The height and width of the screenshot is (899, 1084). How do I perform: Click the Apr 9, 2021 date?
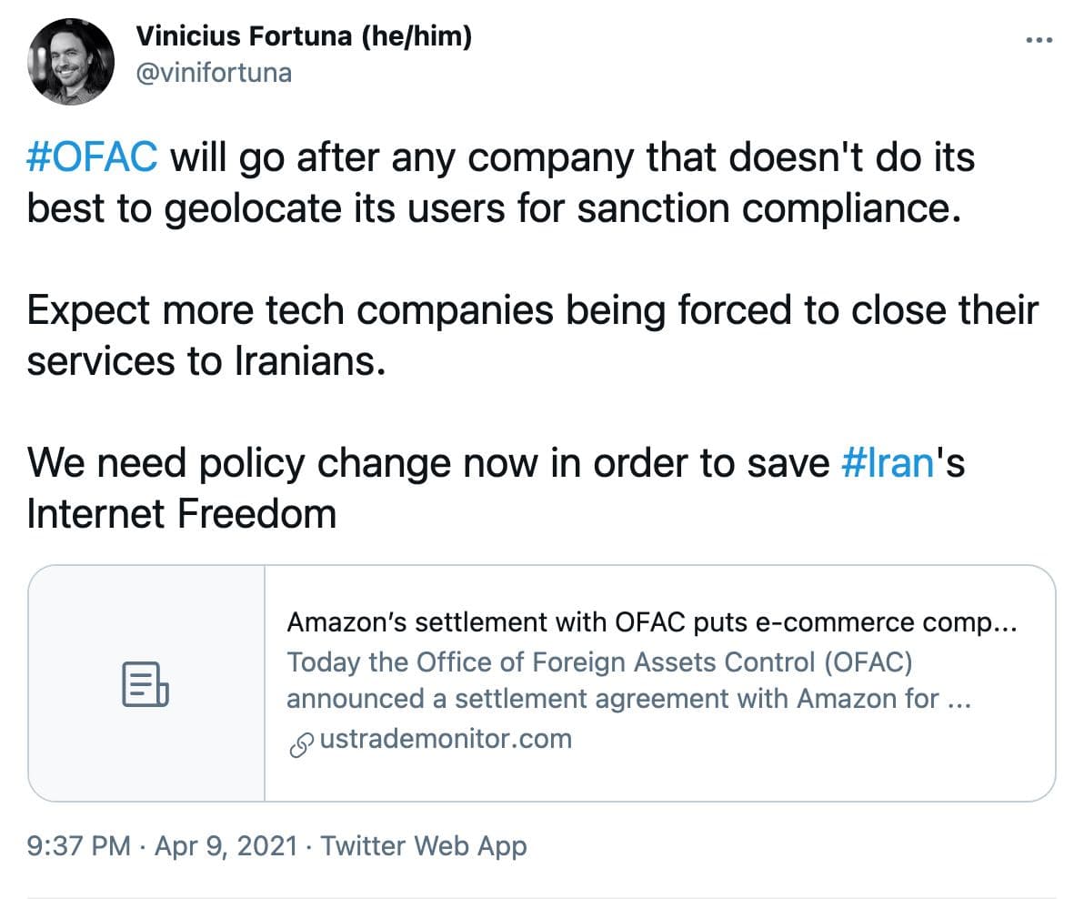[x=226, y=845]
